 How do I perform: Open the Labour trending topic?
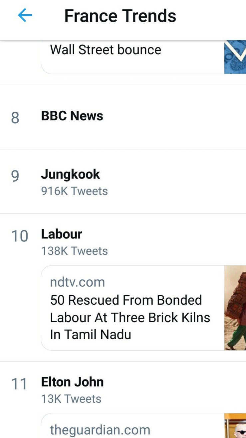(x=62, y=234)
